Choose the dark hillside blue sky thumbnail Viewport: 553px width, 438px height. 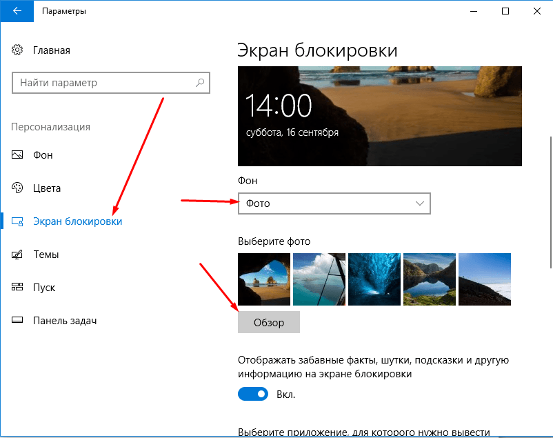coord(485,279)
